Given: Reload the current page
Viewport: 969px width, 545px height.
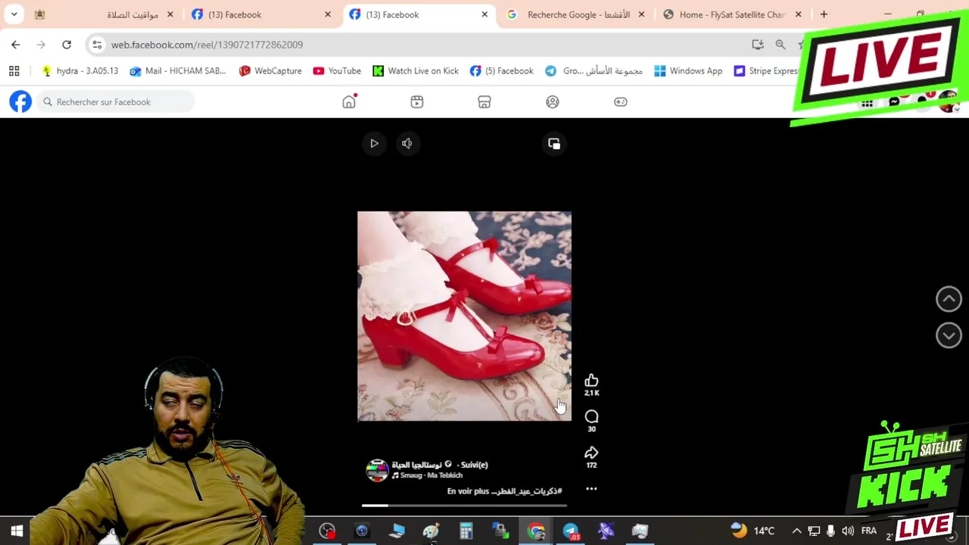Looking at the screenshot, I should tap(67, 45).
